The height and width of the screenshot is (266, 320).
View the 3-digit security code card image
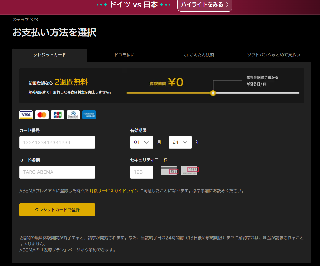click(x=169, y=170)
